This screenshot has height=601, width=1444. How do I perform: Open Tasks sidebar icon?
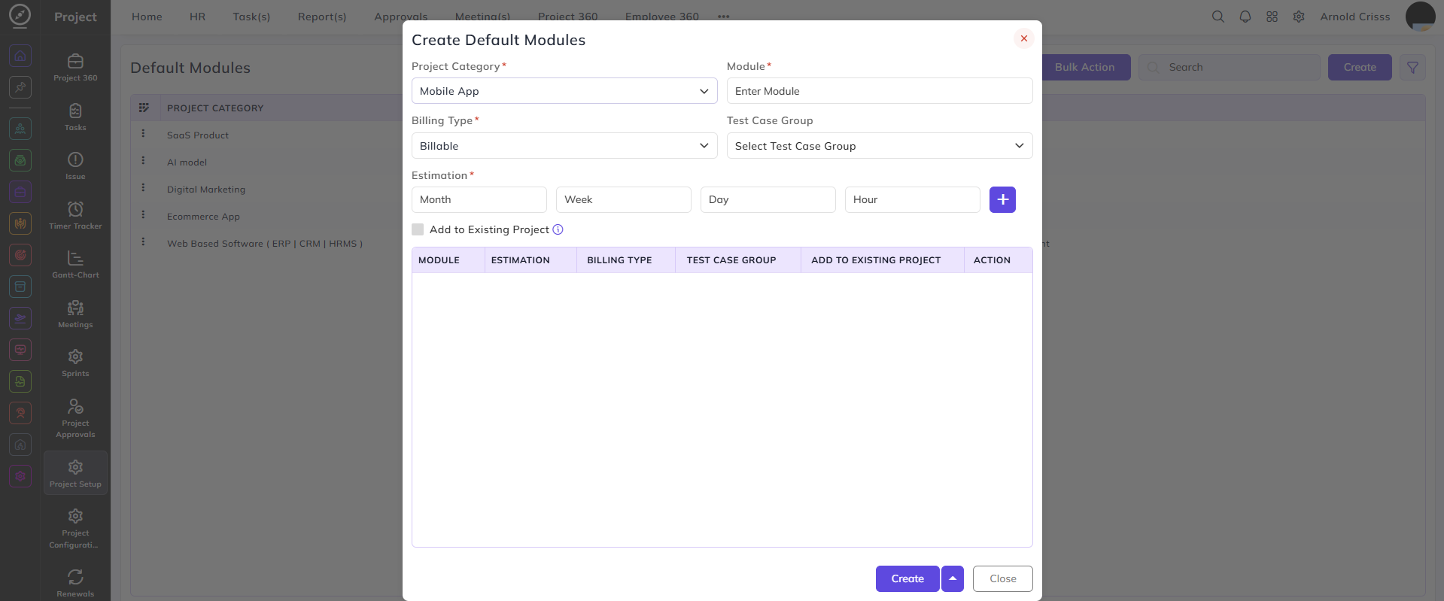(x=75, y=111)
